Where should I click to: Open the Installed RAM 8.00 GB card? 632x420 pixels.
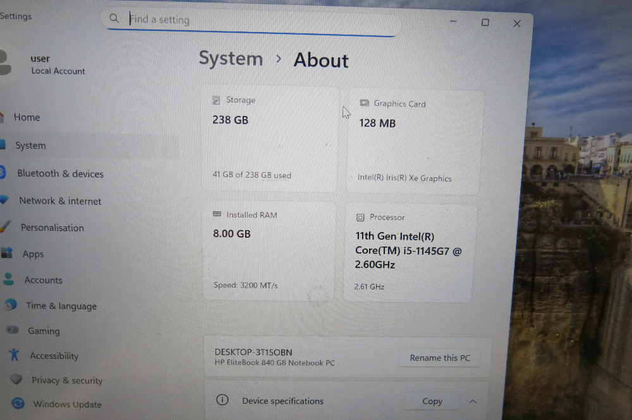269,250
